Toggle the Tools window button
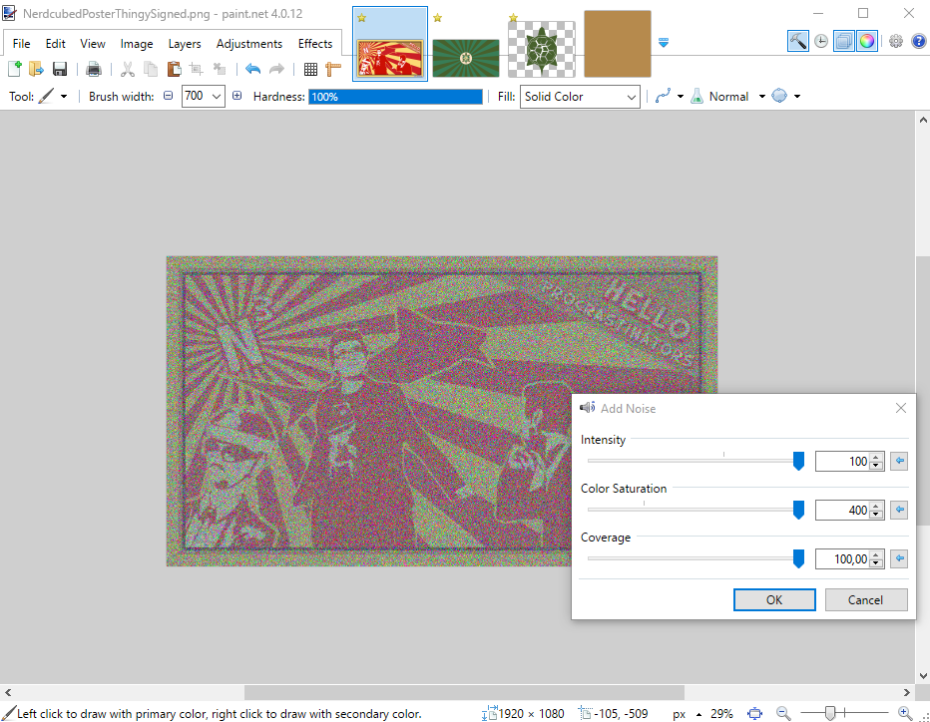 (x=797, y=41)
